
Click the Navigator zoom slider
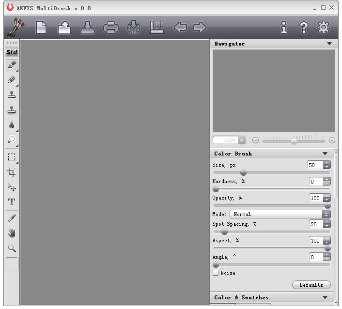[294, 141]
